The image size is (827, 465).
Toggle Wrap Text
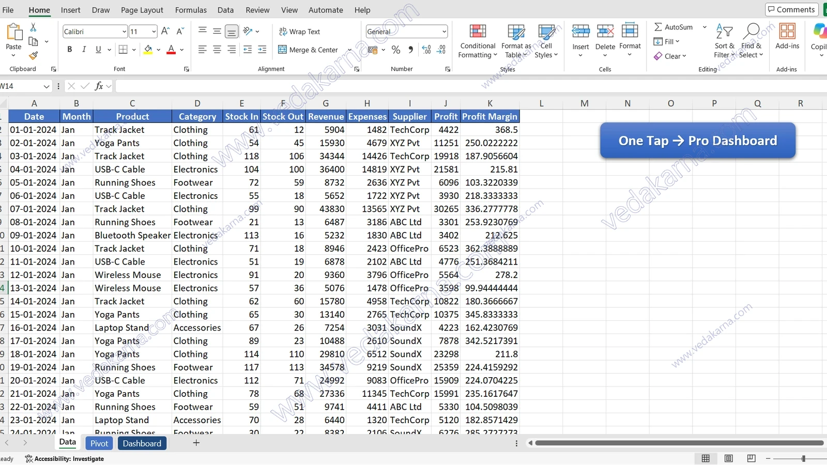[x=300, y=32]
